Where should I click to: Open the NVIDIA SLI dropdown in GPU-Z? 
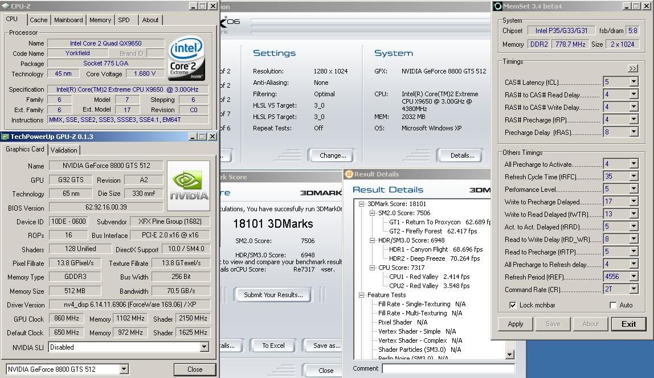[x=204, y=347]
